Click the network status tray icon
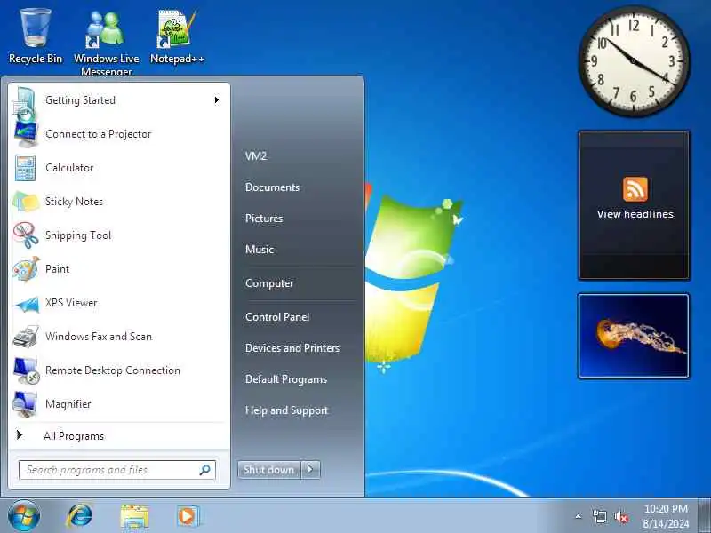The image size is (711, 533). (599, 516)
